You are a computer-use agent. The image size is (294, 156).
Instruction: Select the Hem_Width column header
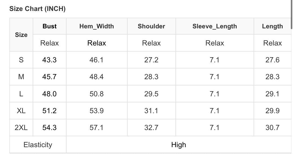[x=97, y=26]
